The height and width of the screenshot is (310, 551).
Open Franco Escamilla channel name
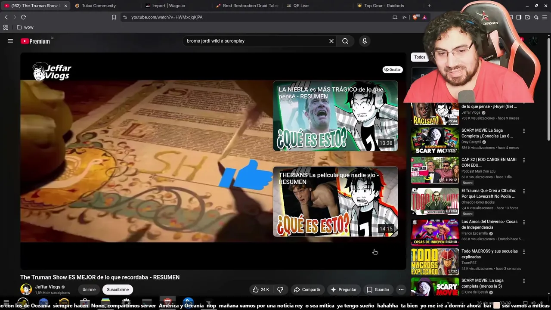tap(475, 233)
